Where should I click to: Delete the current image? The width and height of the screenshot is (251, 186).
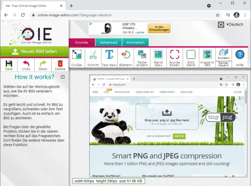(60, 65)
